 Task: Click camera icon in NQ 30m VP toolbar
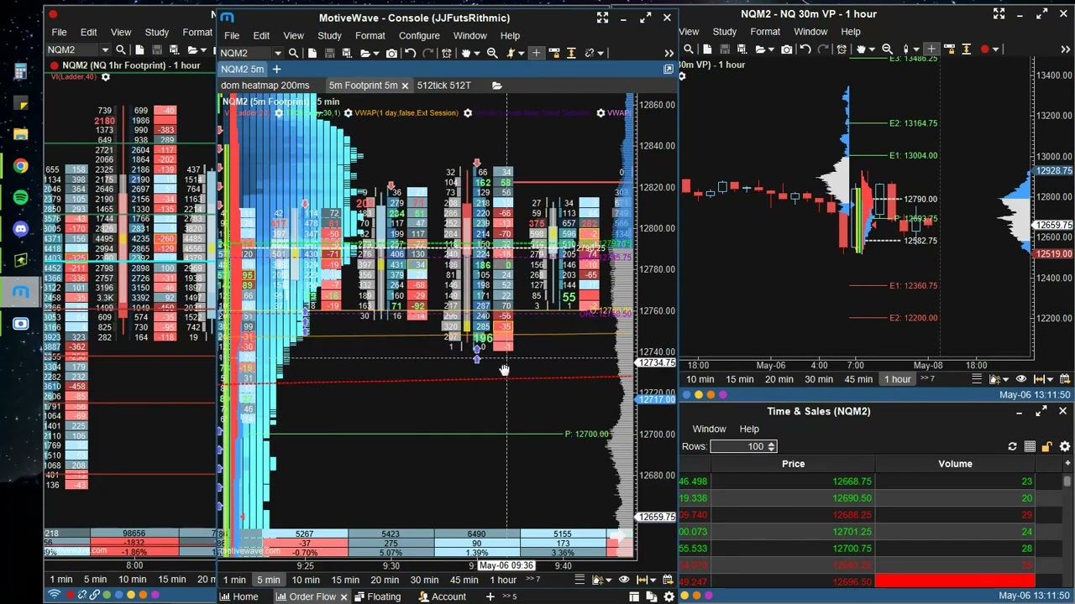(787, 49)
